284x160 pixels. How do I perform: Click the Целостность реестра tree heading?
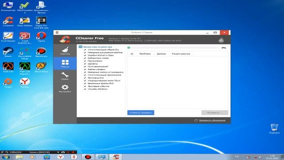98,47
